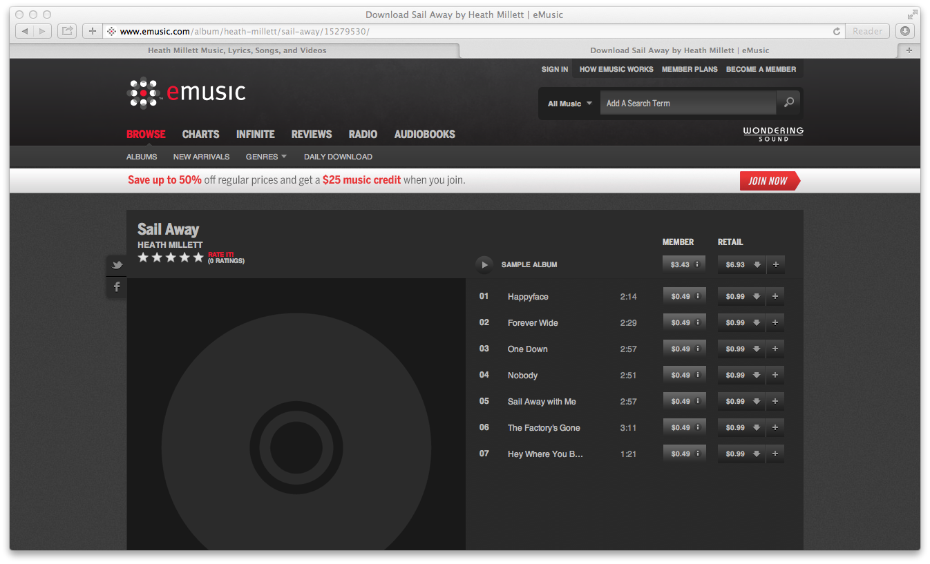Open the Audiobooks section
Viewport: 930px width, 564px height.
tap(425, 134)
